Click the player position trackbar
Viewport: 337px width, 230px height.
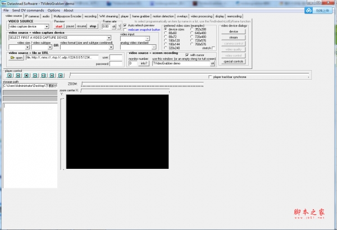coord(189,75)
